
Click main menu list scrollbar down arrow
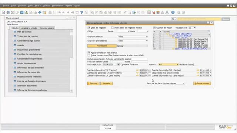click(71, 91)
